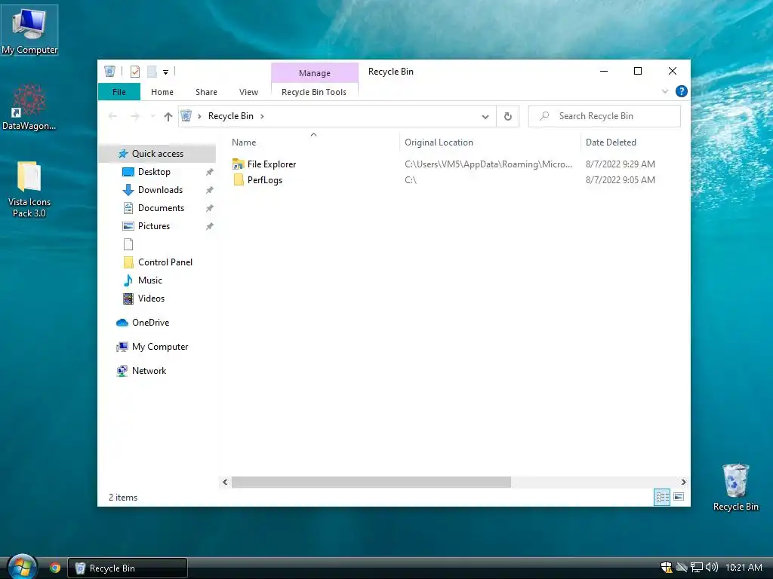The image size is (773, 579).
Task: Open Pictures in navigation pane
Action: coord(154,226)
